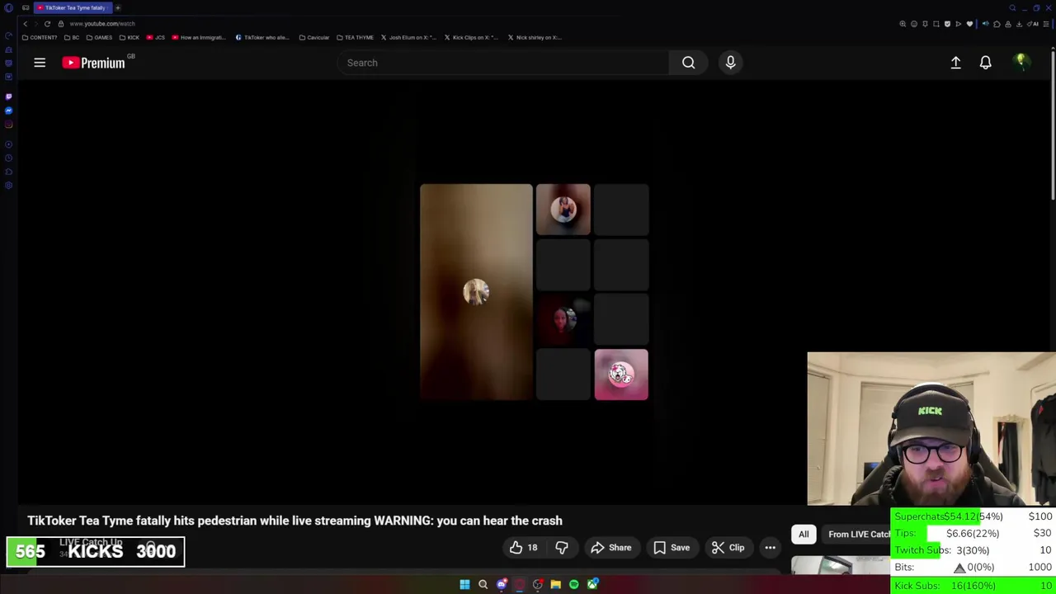Click the browser zoom-in magnifier icon
Viewport: 1056px width, 594px height.
pyautogui.click(x=903, y=24)
